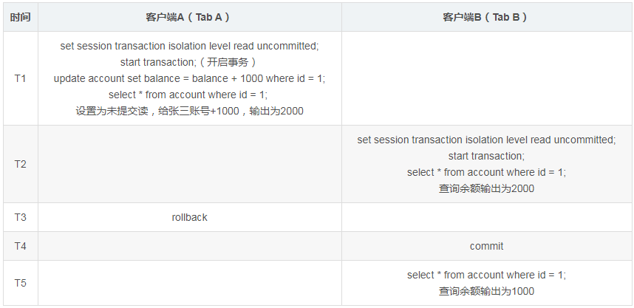Select the 客户端A (Tab A) column header
This screenshot has width=634, height=308.
(x=189, y=17)
